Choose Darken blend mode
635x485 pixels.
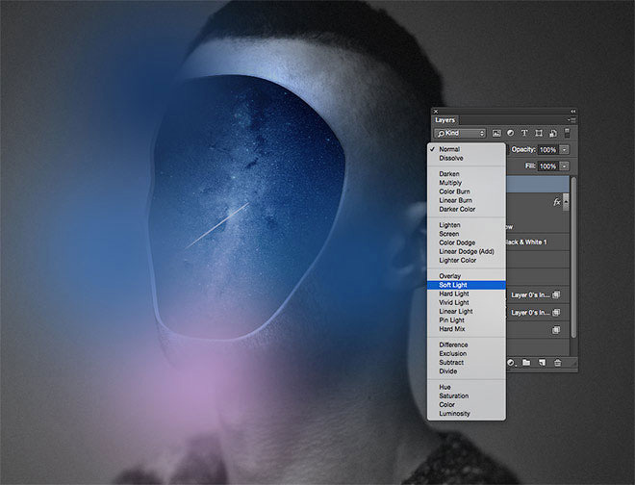tap(467, 174)
